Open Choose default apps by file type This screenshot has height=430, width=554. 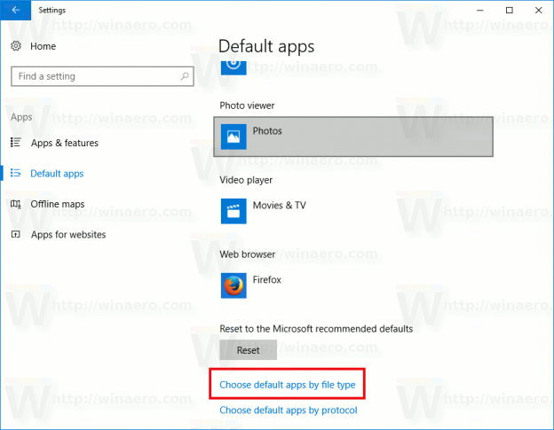288,385
